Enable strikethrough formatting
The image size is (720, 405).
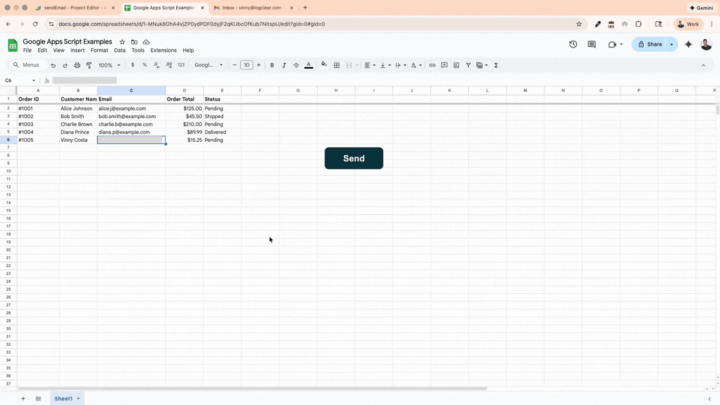[296, 65]
